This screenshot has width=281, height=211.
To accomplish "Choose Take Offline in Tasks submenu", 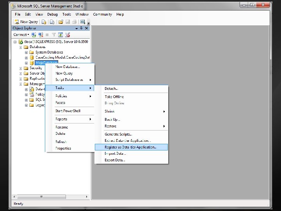I will pyautogui.click(x=132, y=97).
